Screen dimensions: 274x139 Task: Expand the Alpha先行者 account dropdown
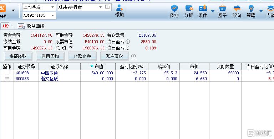101,7
